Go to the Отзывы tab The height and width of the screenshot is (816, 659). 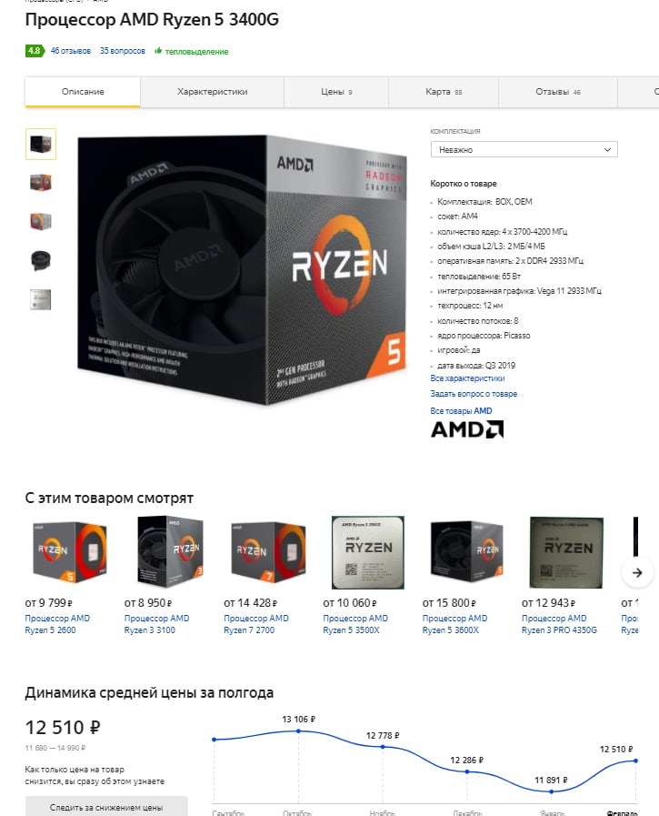[557, 92]
